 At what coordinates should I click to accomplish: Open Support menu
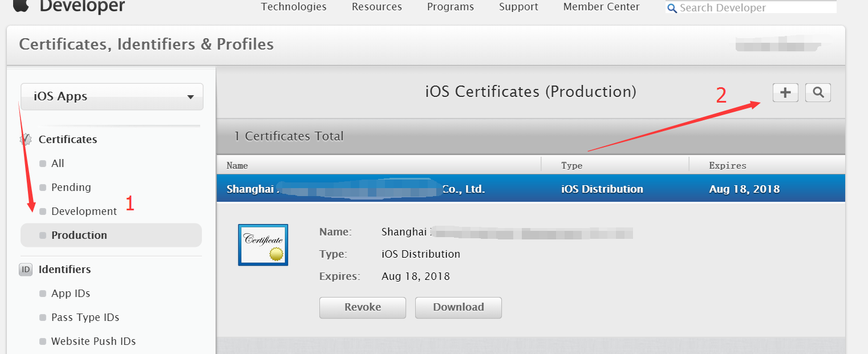point(518,7)
